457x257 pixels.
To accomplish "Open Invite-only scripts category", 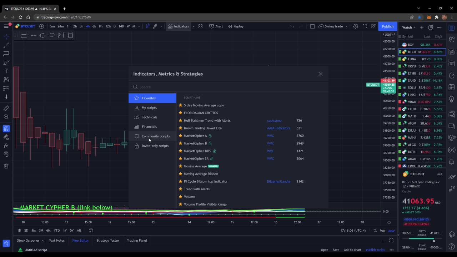I will tap(152, 146).
